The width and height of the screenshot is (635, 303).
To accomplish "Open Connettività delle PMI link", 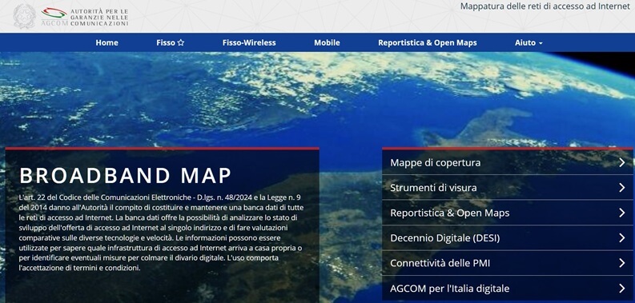I will tap(508, 263).
